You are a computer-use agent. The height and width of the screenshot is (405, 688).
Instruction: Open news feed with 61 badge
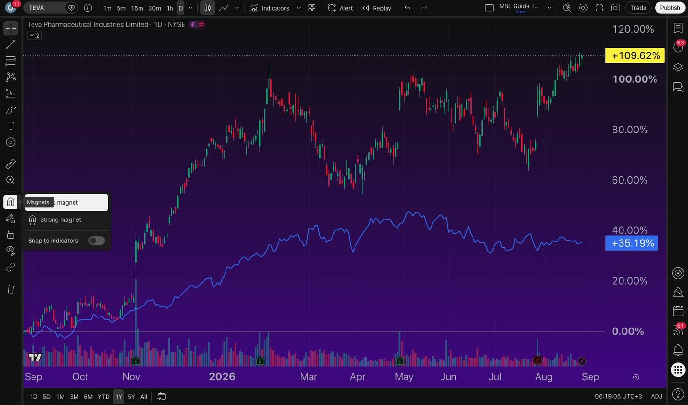click(x=678, y=330)
